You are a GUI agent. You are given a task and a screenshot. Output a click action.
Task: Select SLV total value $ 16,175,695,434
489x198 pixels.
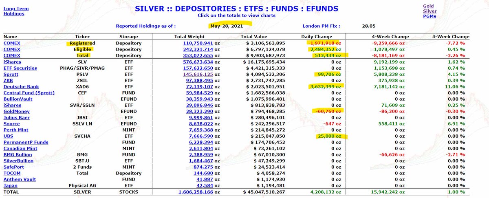pos(262,62)
